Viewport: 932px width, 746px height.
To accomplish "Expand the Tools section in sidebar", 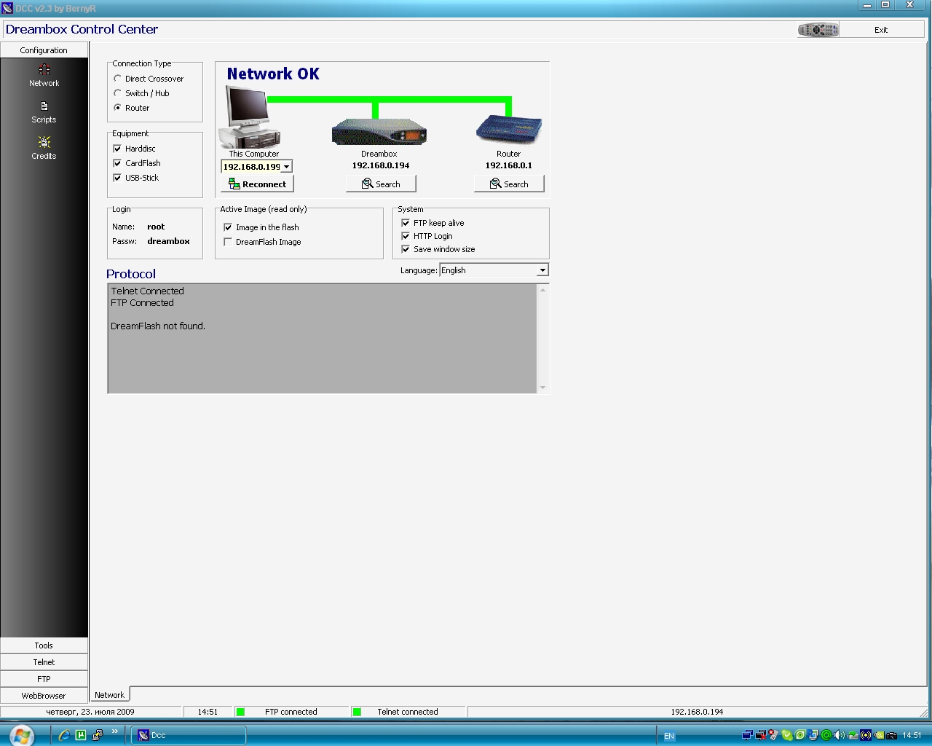I will click(x=44, y=645).
